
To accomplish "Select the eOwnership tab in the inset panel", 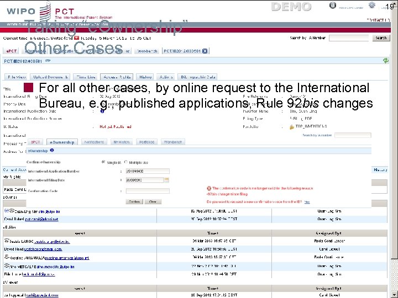I will 62,142.
